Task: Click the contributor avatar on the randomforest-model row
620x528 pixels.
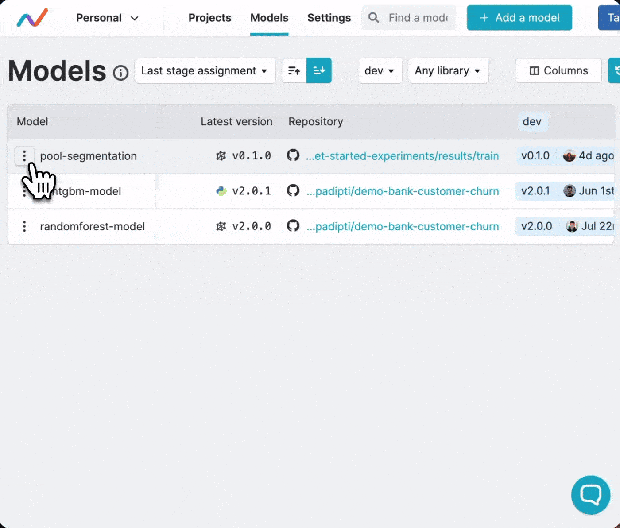Action: click(571, 226)
